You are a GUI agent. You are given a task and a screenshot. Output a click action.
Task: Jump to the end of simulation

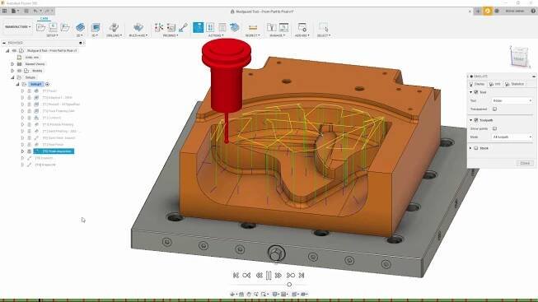(302, 276)
